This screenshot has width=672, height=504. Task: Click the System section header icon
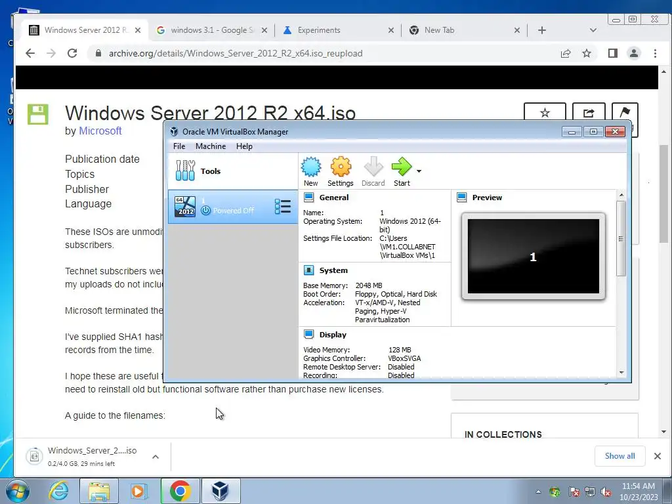308,270
